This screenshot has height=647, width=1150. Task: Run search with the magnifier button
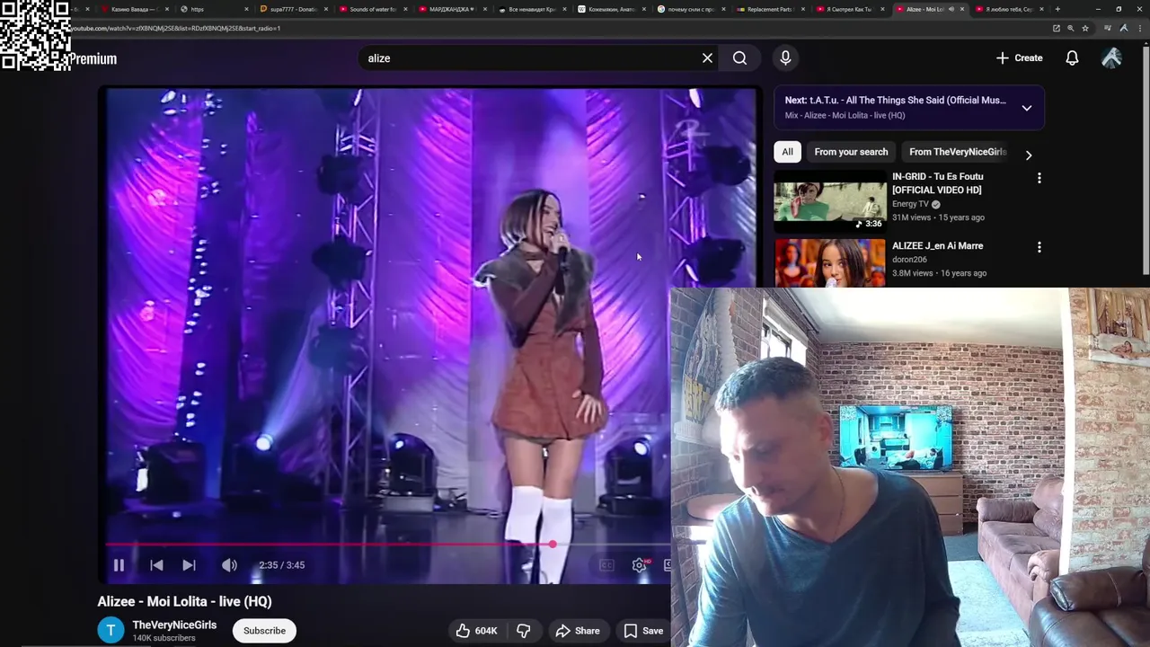(x=739, y=58)
